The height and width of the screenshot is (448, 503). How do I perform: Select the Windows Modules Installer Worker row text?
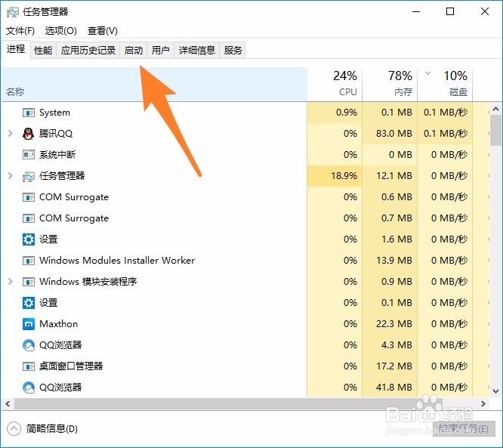(117, 261)
